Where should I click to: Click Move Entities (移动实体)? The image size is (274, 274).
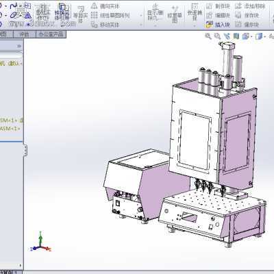point(105,25)
